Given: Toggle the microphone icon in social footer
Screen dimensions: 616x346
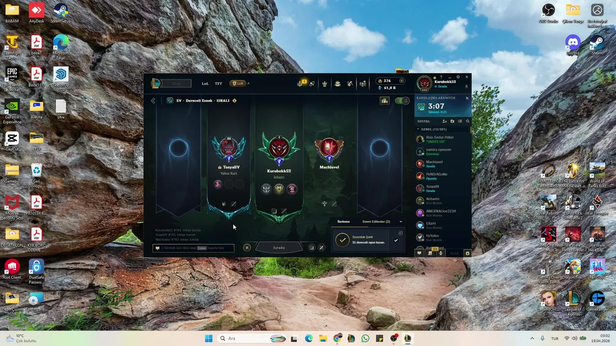Looking at the screenshot, I should 441,253.
